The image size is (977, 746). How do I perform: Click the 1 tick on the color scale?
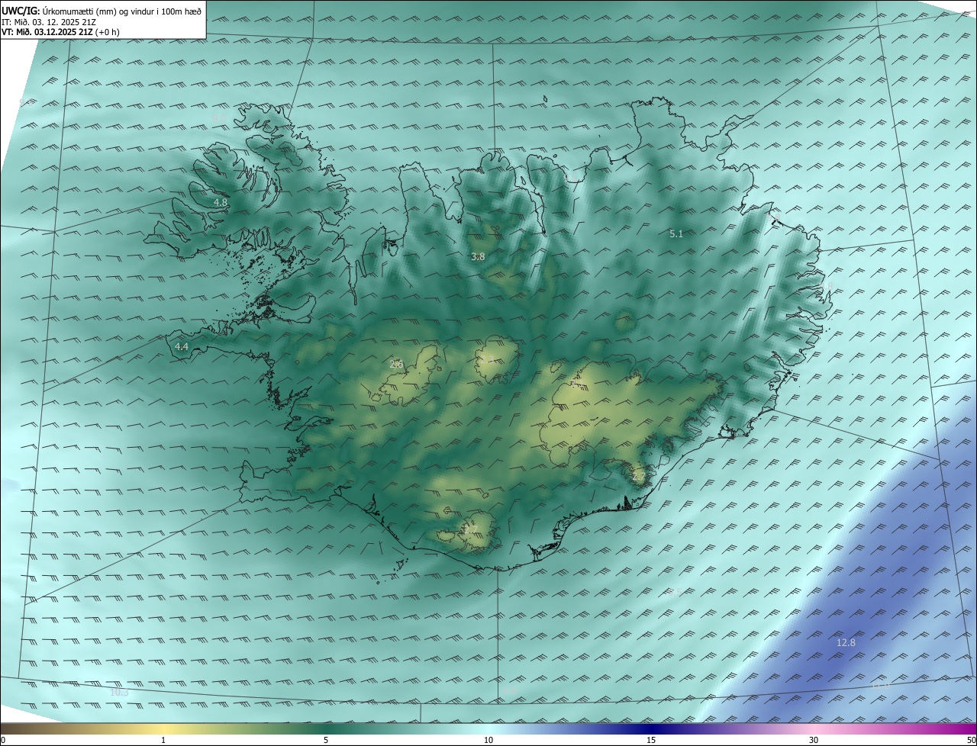(x=163, y=741)
